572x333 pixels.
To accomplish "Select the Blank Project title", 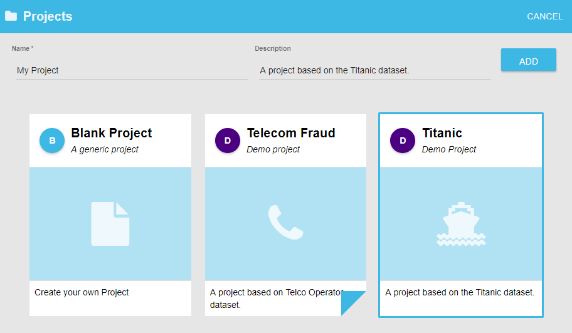I will point(112,133).
